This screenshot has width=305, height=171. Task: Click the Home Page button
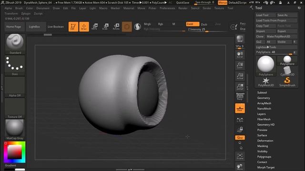tap(14, 27)
